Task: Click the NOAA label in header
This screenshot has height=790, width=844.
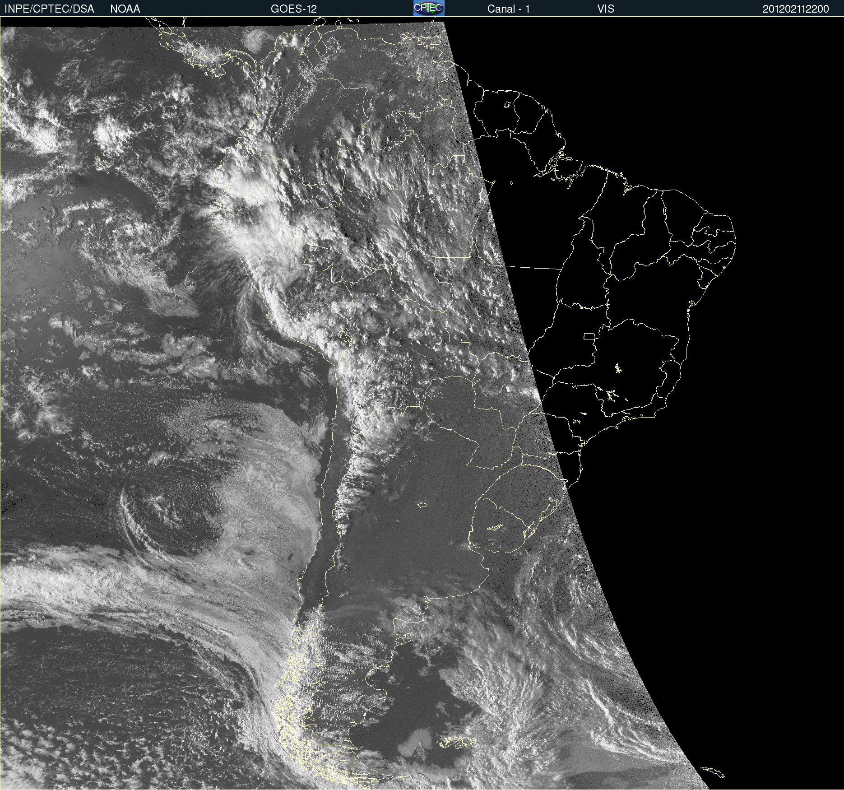Action: [x=125, y=9]
